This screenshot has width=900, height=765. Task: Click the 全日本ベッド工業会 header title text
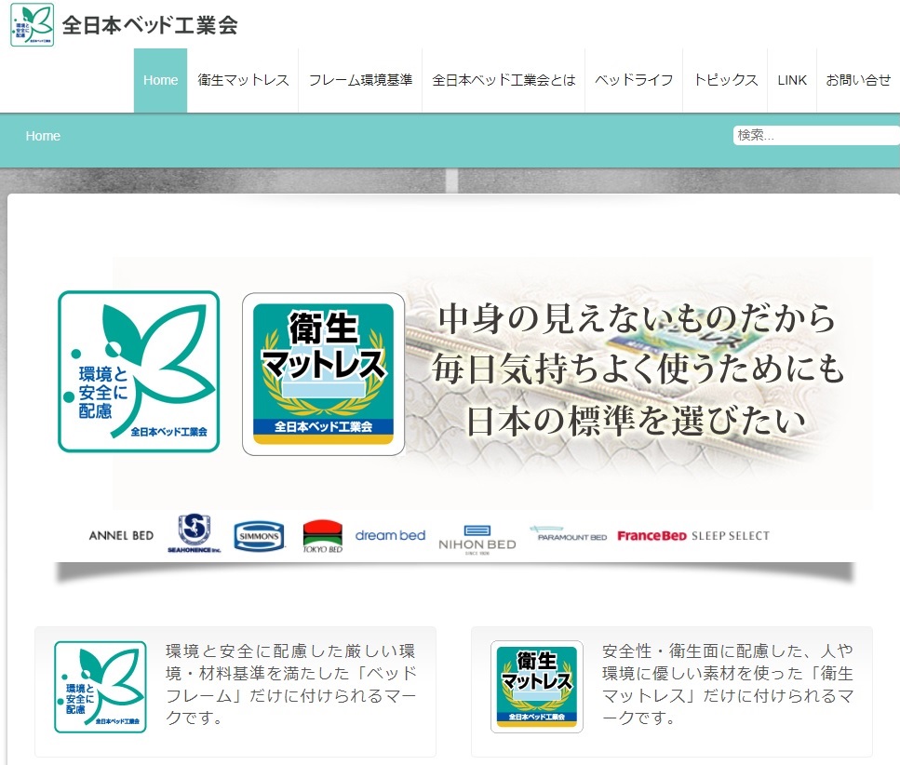(150, 25)
